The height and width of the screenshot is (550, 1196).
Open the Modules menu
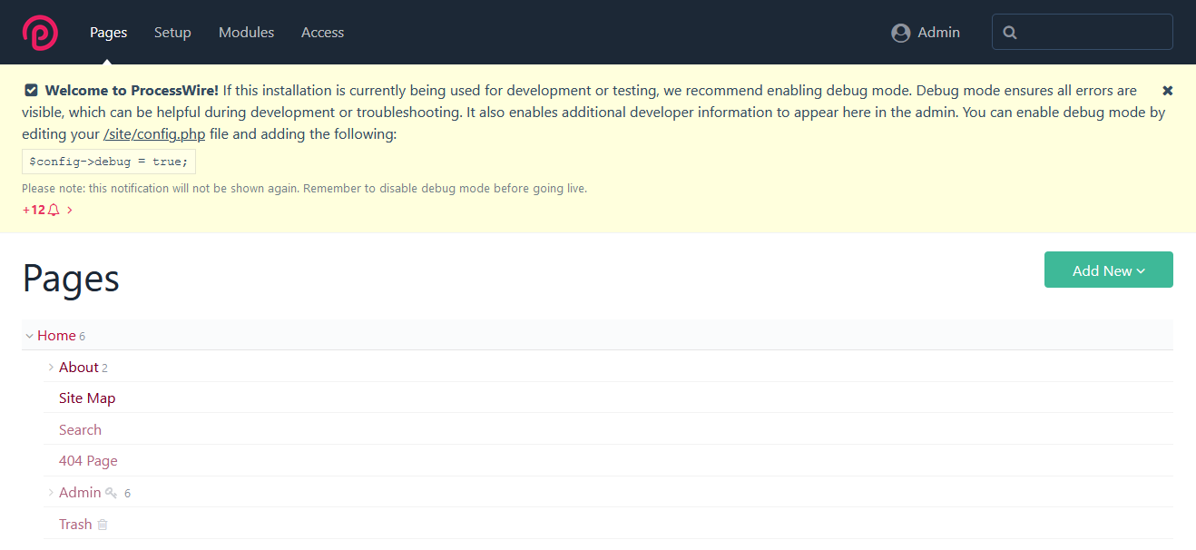click(x=246, y=33)
